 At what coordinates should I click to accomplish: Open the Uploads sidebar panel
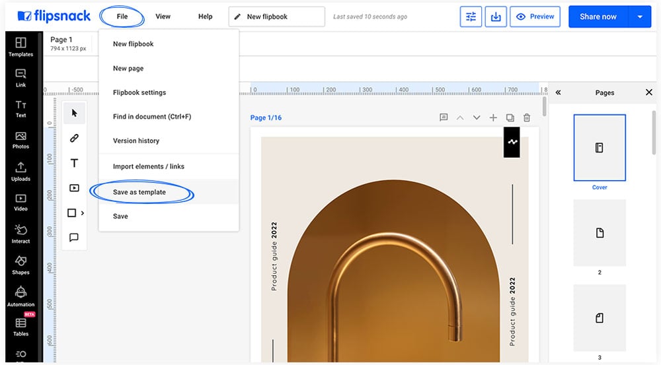tap(20, 171)
